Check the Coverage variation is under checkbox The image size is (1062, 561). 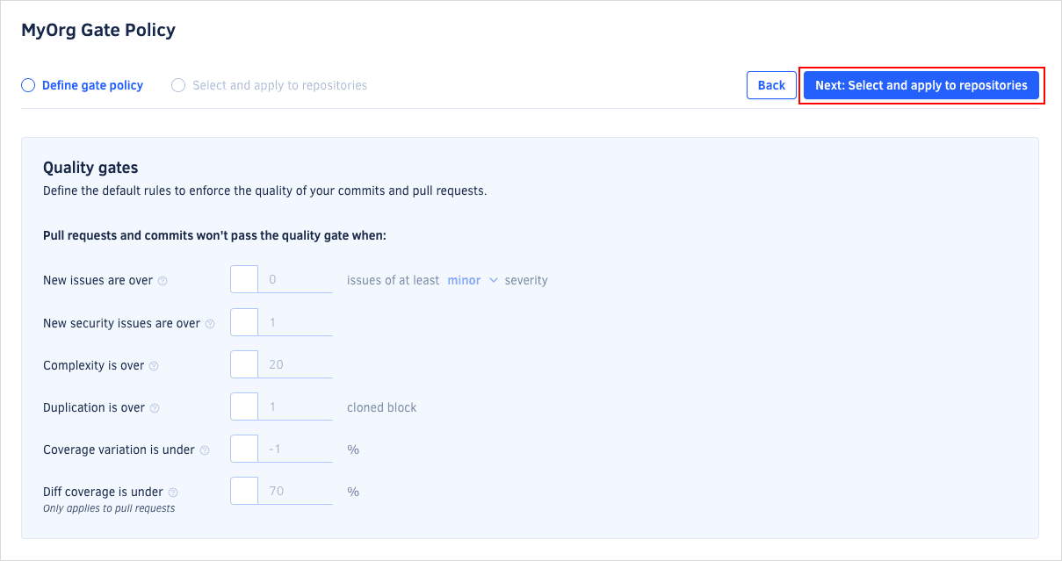point(244,449)
